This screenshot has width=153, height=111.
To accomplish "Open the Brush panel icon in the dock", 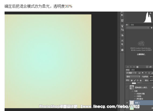I will click(122, 26).
